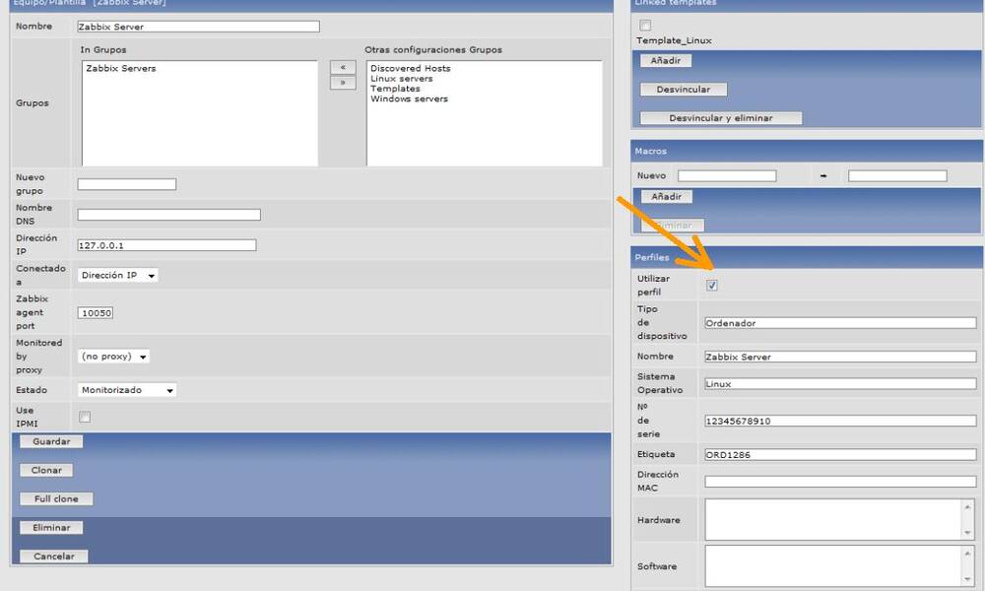Click the Full clone button
Image resolution: width=985 pixels, height=591 pixels.
point(56,499)
